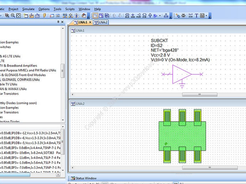Select 'General Purpose MMICs and FM Radio LNAs' item

[28, 70]
